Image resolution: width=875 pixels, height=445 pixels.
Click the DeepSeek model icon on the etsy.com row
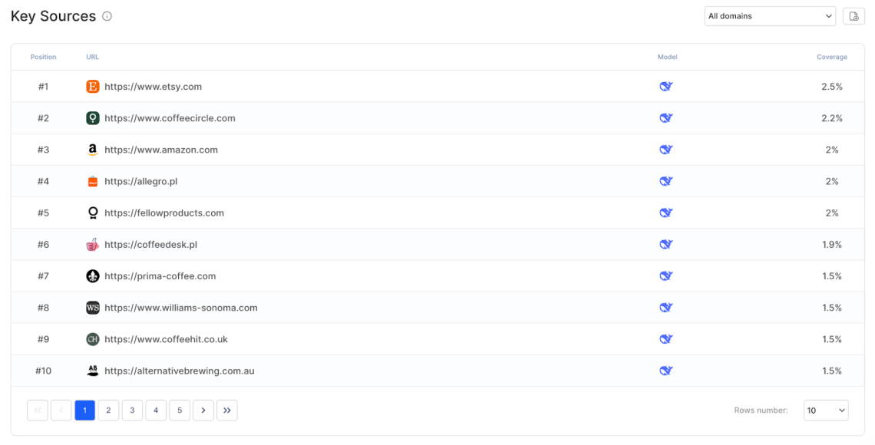tap(665, 87)
